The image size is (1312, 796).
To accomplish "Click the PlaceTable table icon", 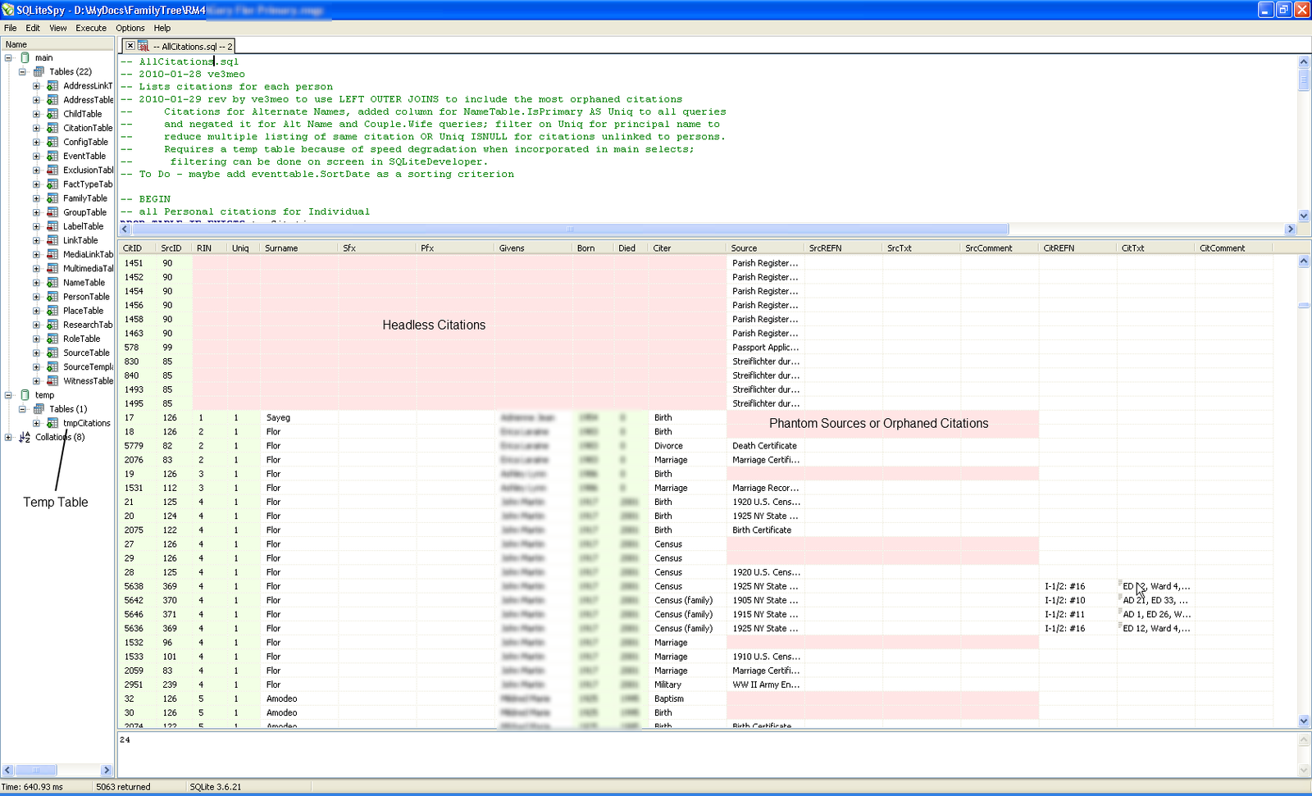I will [x=52, y=311].
